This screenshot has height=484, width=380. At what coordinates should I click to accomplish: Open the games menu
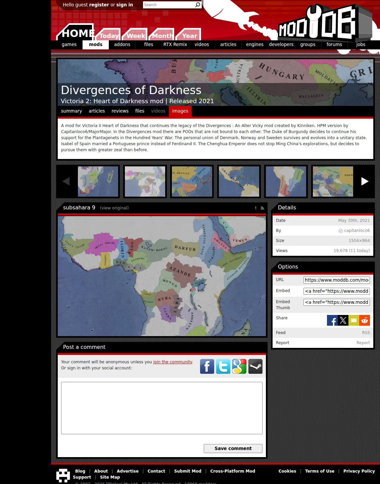click(69, 44)
